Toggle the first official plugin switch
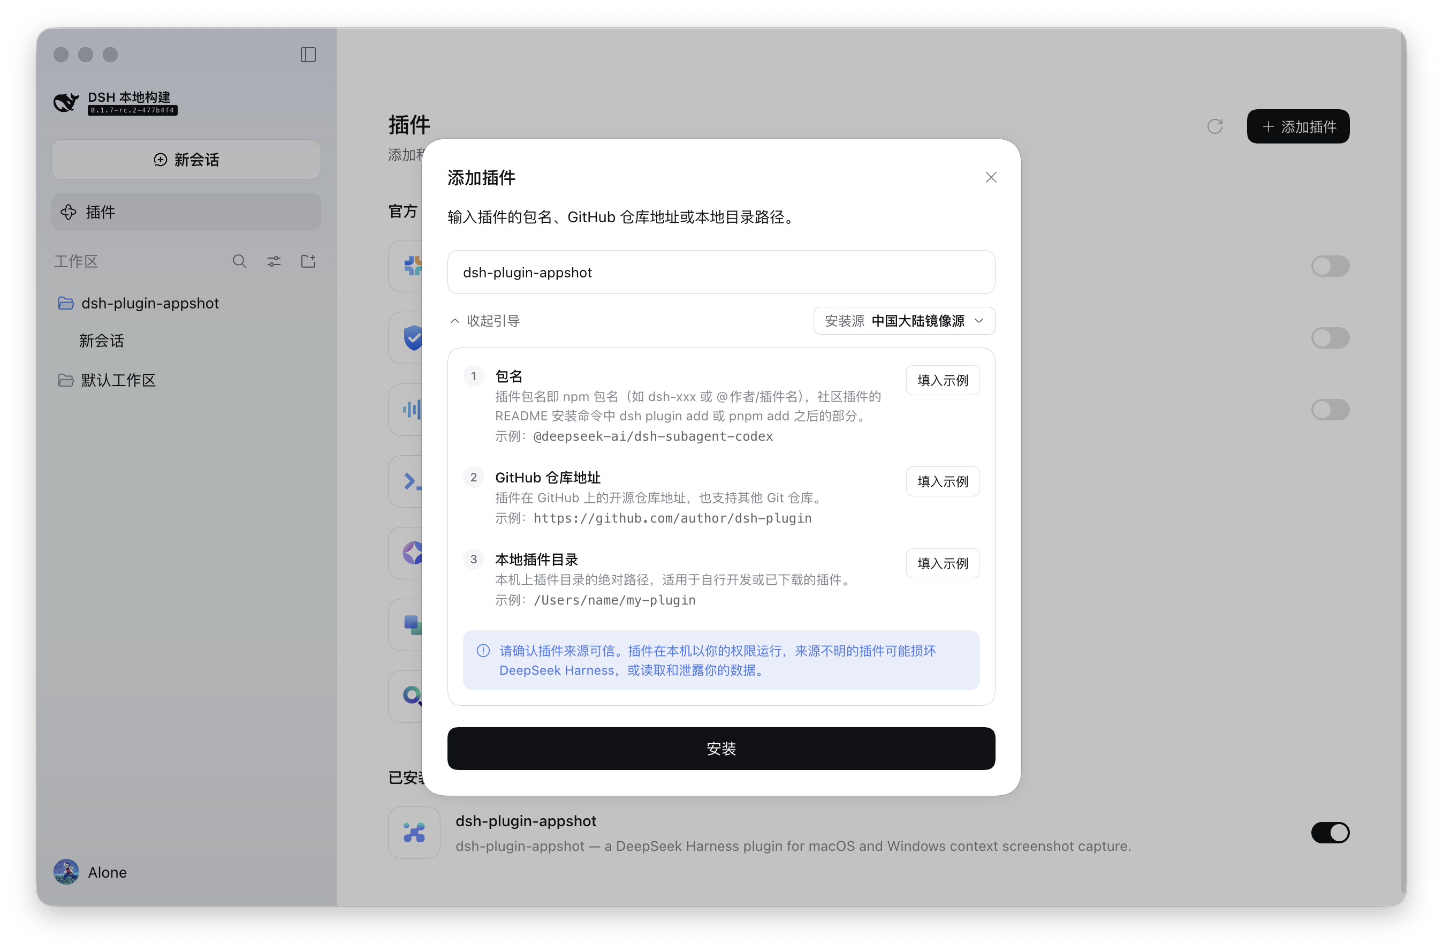 click(1330, 266)
